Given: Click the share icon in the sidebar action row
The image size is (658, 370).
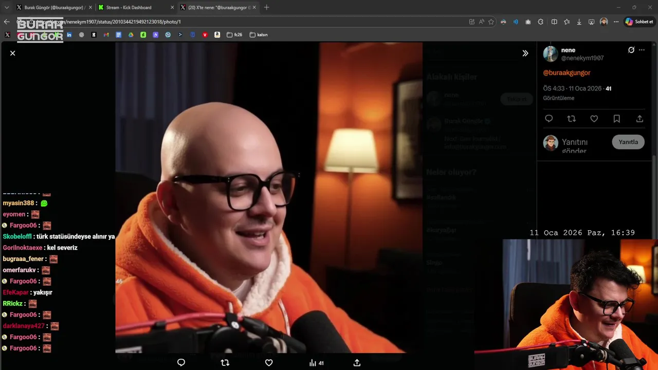Looking at the screenshot, I should (639, 119).
